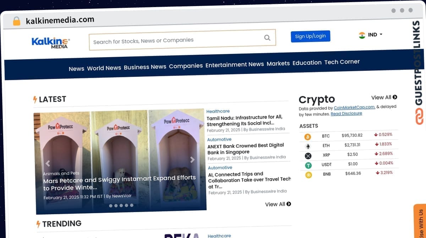Click the BNB coin icon
The image size is (426, 238).
point(308,175)
